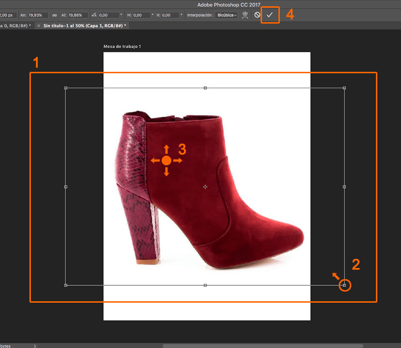Click the horizontal skew (H) field
401x348 pixels.
(141, 15)
